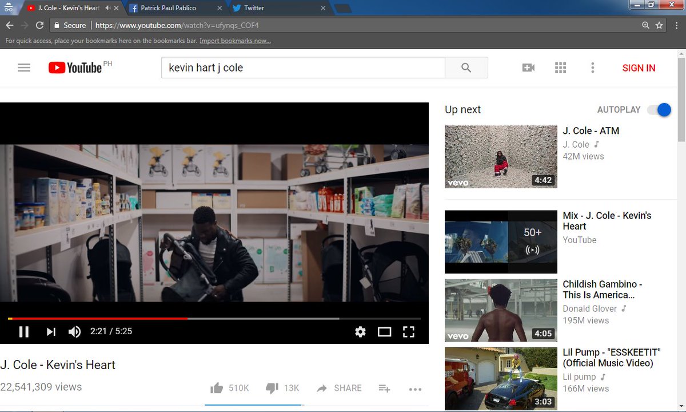The height and width of the screenshot is (412, 686).
Task: Open the Chrome zoom indicator
Action: (x=645, y=25)
